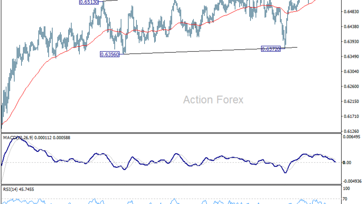This screenshot has height=204, width=362.
Task: Click the -0.004936 MACD scale value
Action: click(352, 181)
